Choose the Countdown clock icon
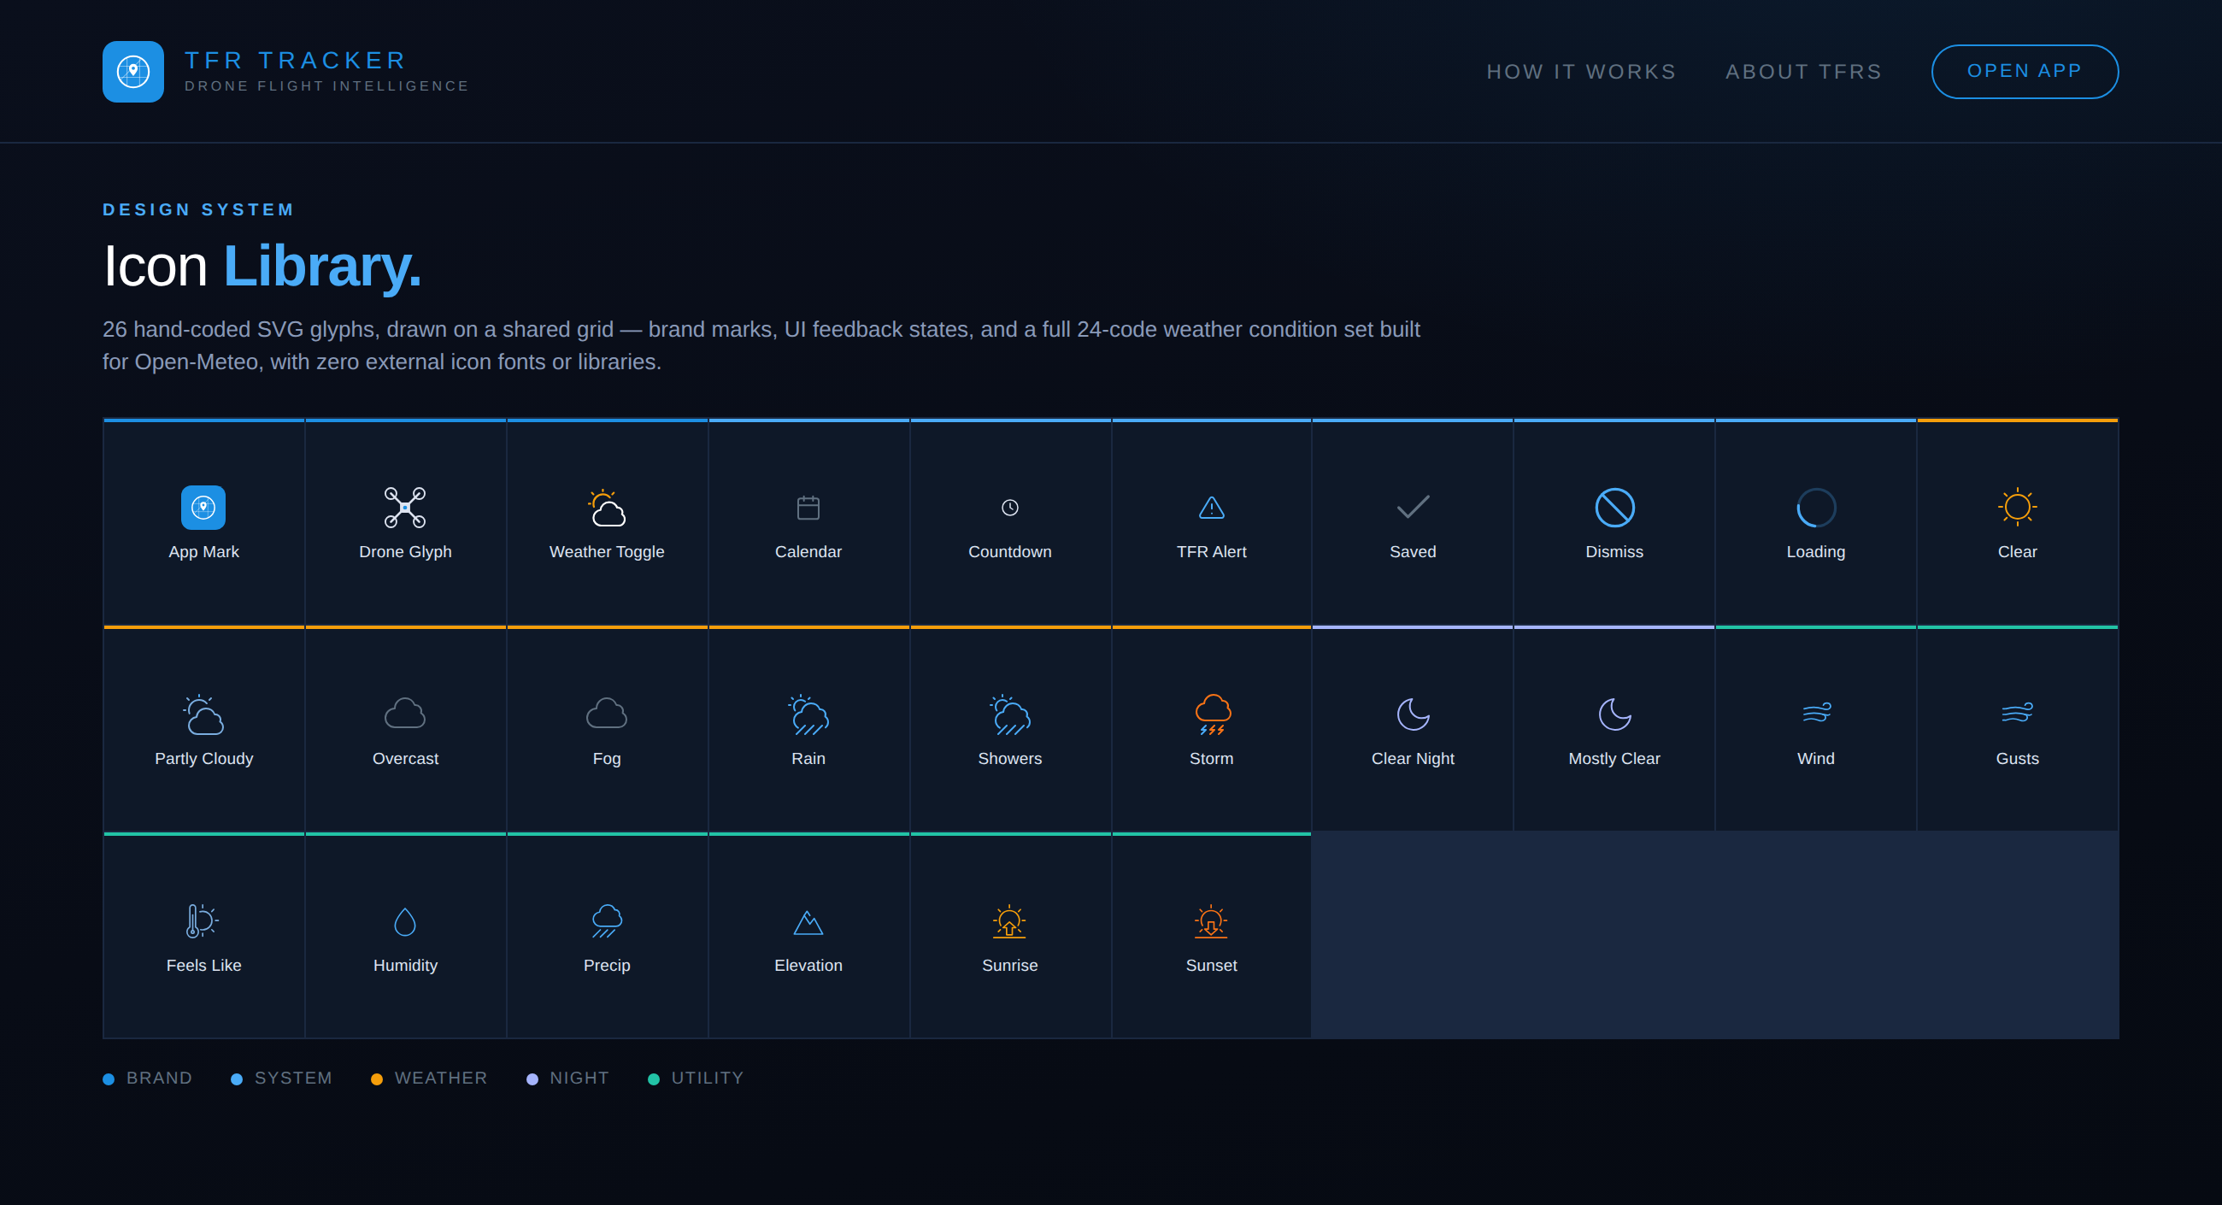The height and width of the screenshot is (1205, 2222). [x=1010, y=507]
